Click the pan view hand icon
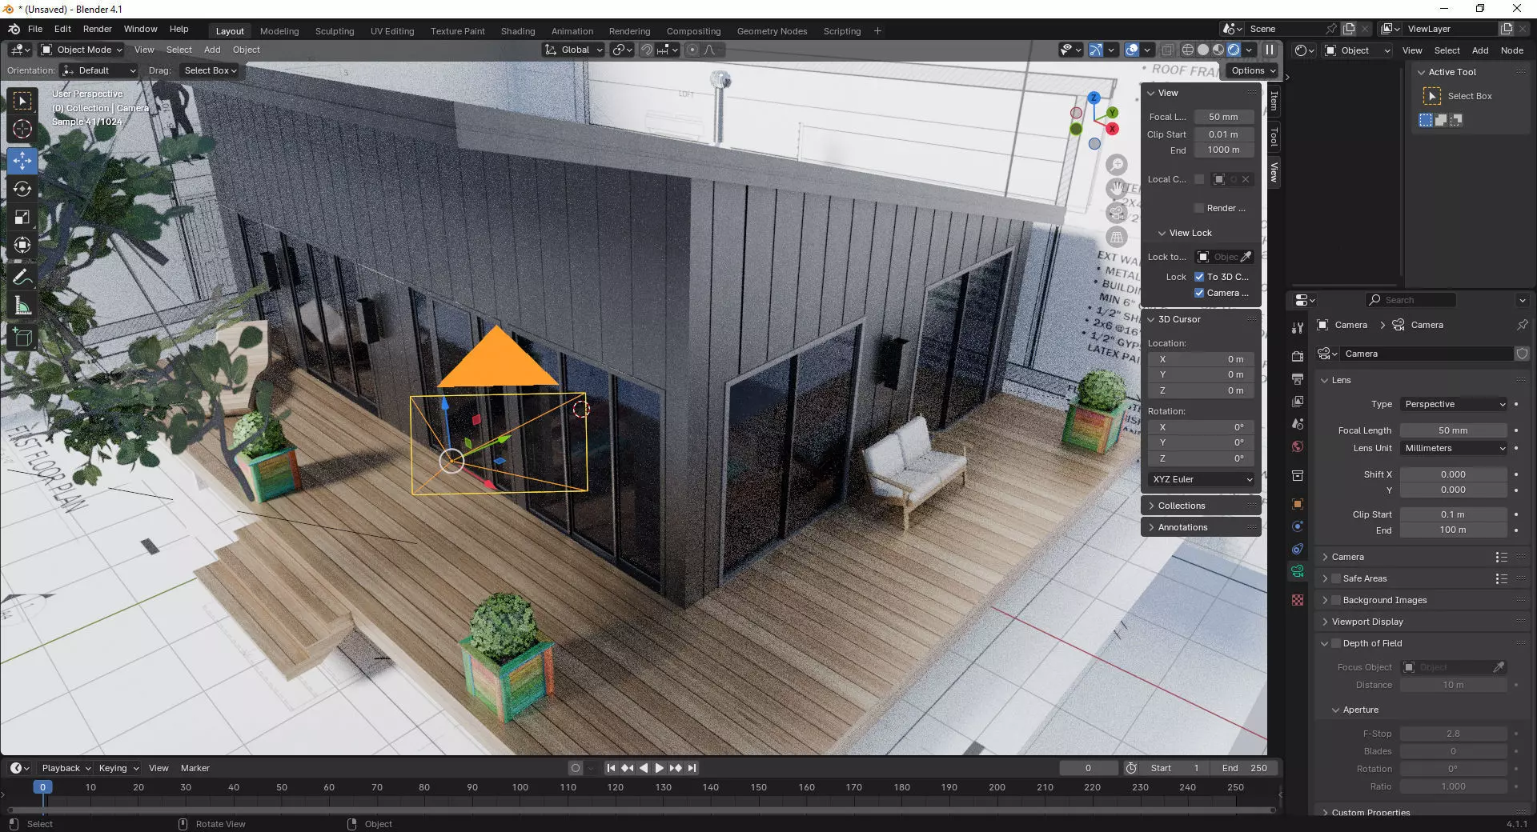The height and width of the screenshot is (832, 1537). [1117, 189]
